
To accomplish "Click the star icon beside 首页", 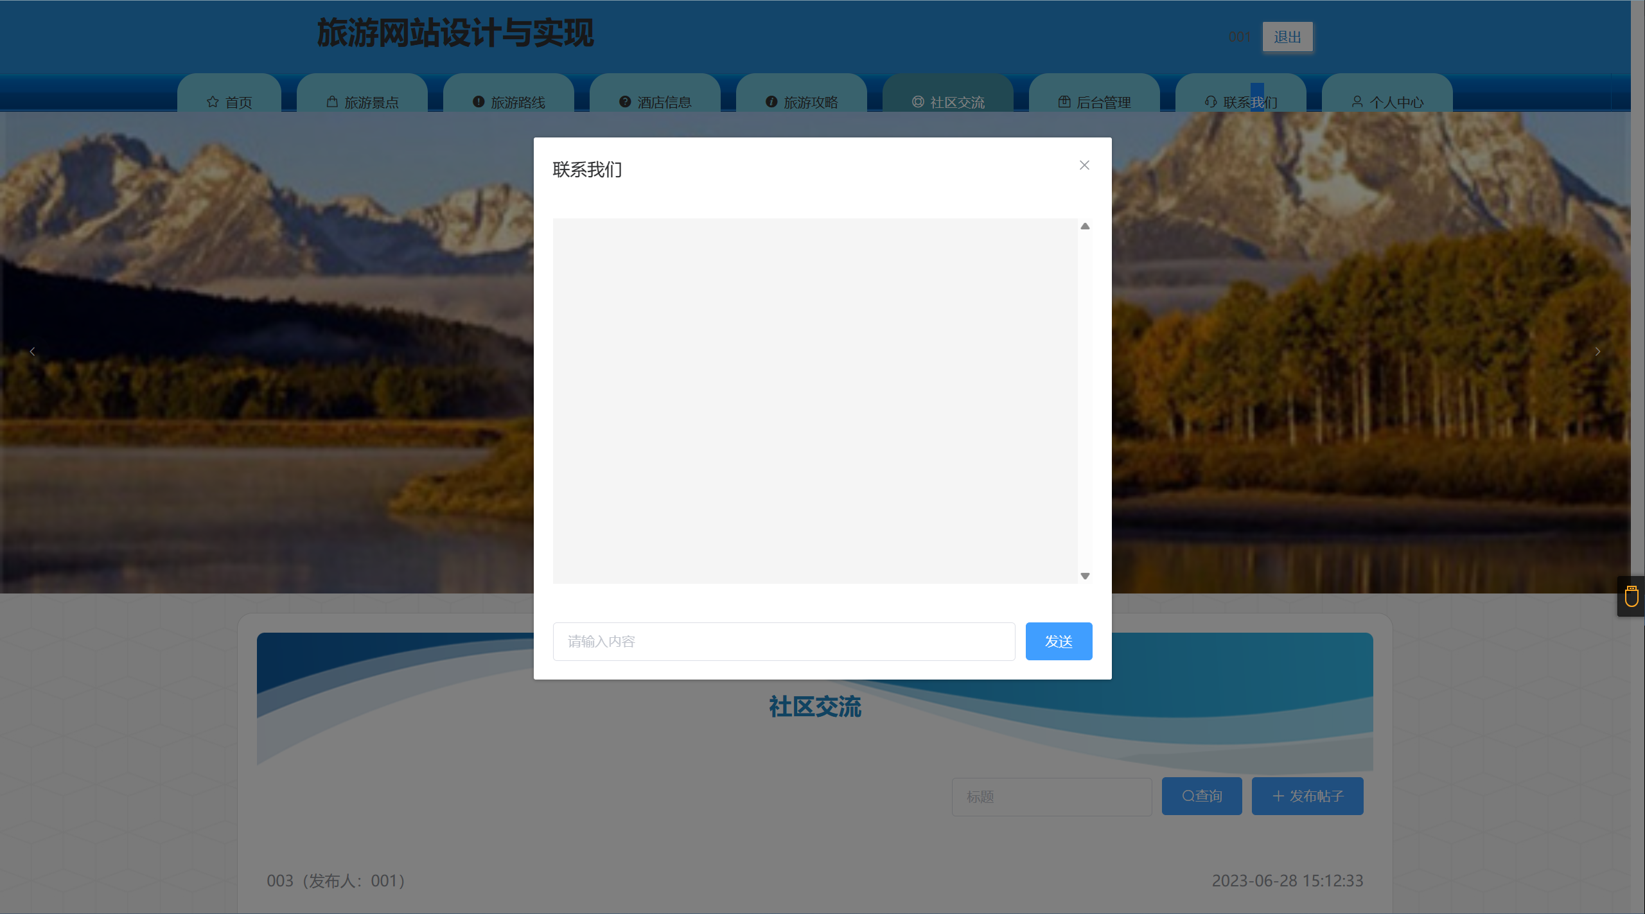I will [213, 101].
